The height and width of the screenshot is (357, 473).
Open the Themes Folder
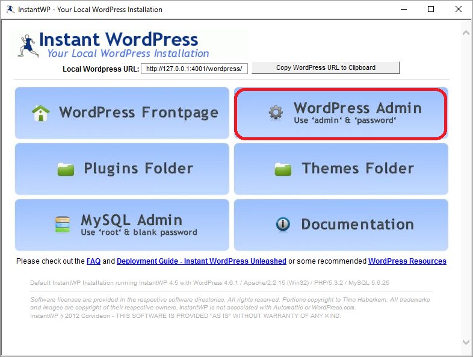coord(341,169)
